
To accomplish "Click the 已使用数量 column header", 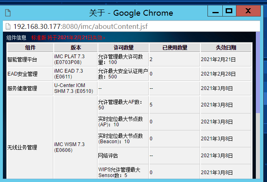I will click(x=175, y=47).
